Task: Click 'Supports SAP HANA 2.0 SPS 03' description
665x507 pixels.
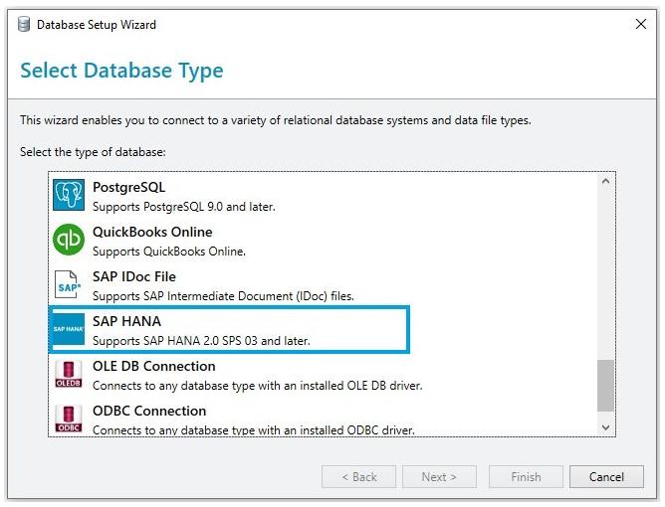Action: point(201,341)
